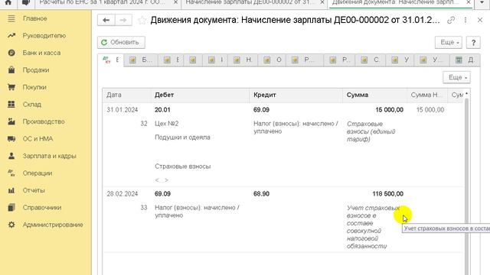
Task: Open the Операции section
Action: [x=38, y=173]
